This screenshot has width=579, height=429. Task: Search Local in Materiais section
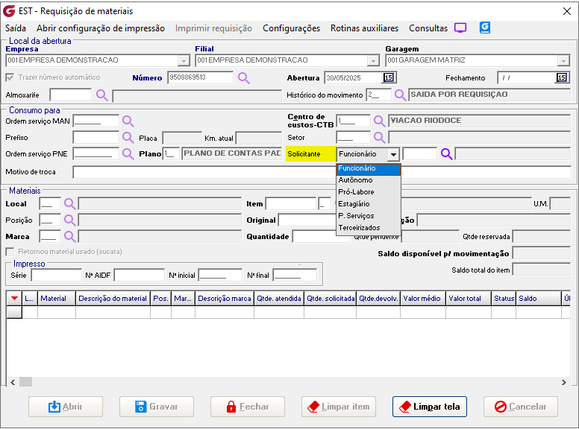point(70,203)
